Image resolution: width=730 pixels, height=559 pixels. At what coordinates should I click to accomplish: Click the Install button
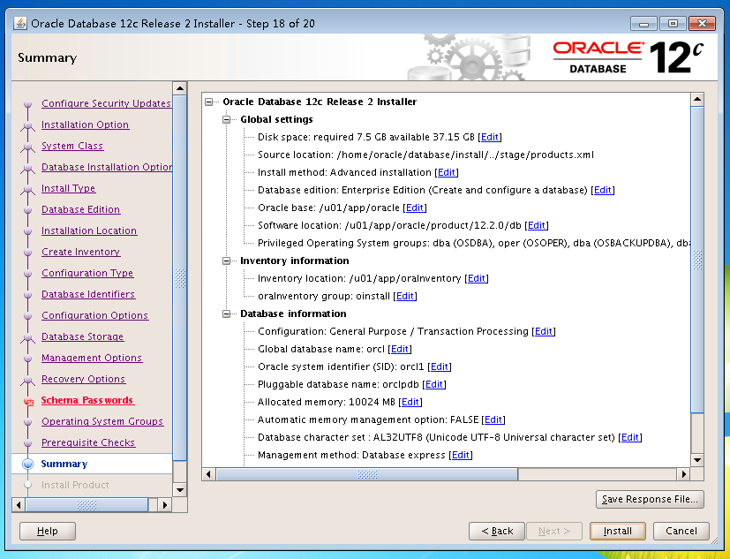[x=617, y=531]
